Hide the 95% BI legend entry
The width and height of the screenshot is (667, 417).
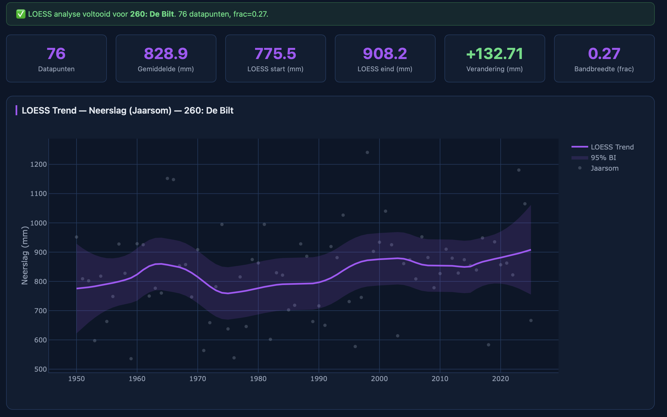point(603,158)
